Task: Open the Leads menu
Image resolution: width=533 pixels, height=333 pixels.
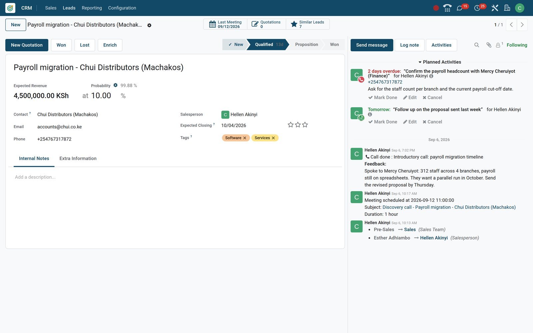Action: [69, 8]
